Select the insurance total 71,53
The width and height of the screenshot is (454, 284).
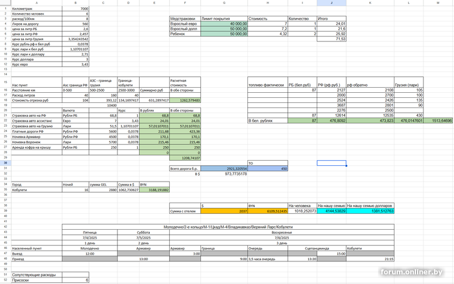point(331,39)
